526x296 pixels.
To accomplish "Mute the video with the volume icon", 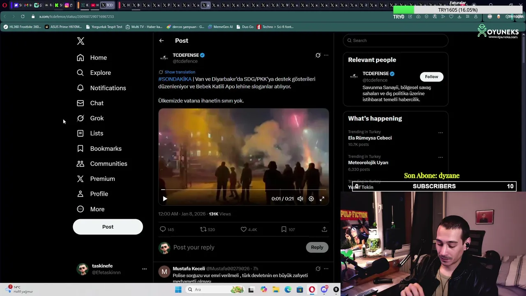I will [x=300, y=199].
